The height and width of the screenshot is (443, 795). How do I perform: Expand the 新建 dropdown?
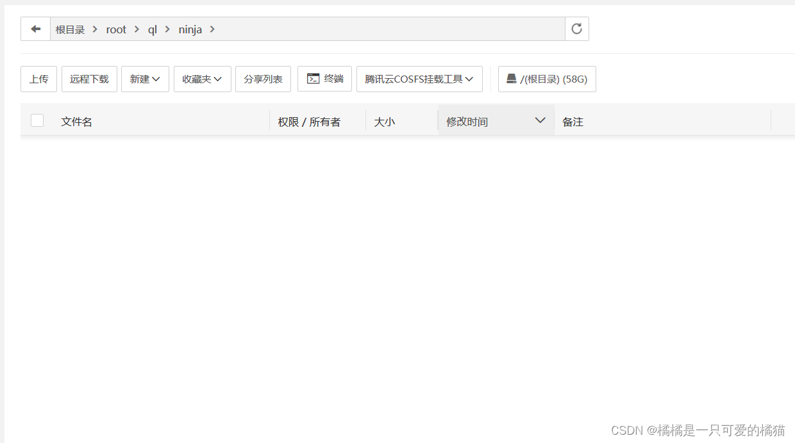(145, 79)
